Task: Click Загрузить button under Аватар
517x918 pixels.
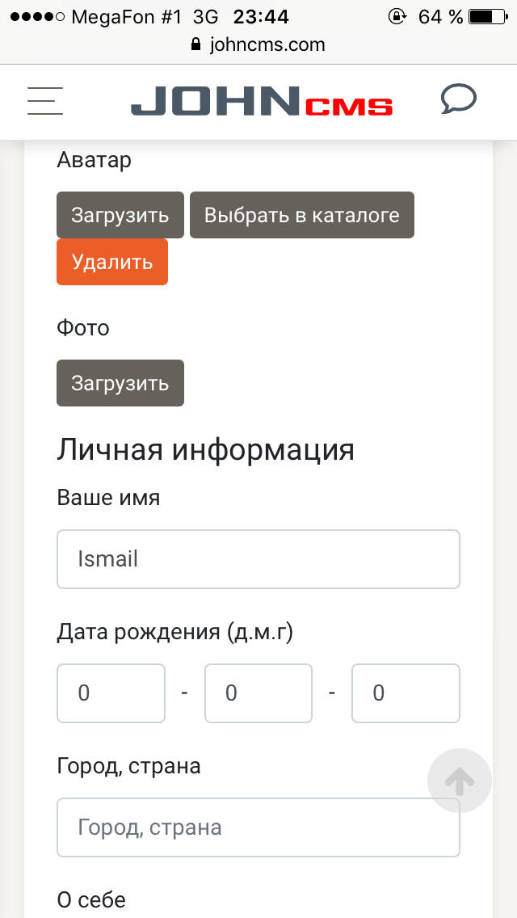Action: (x=120, y=215)
